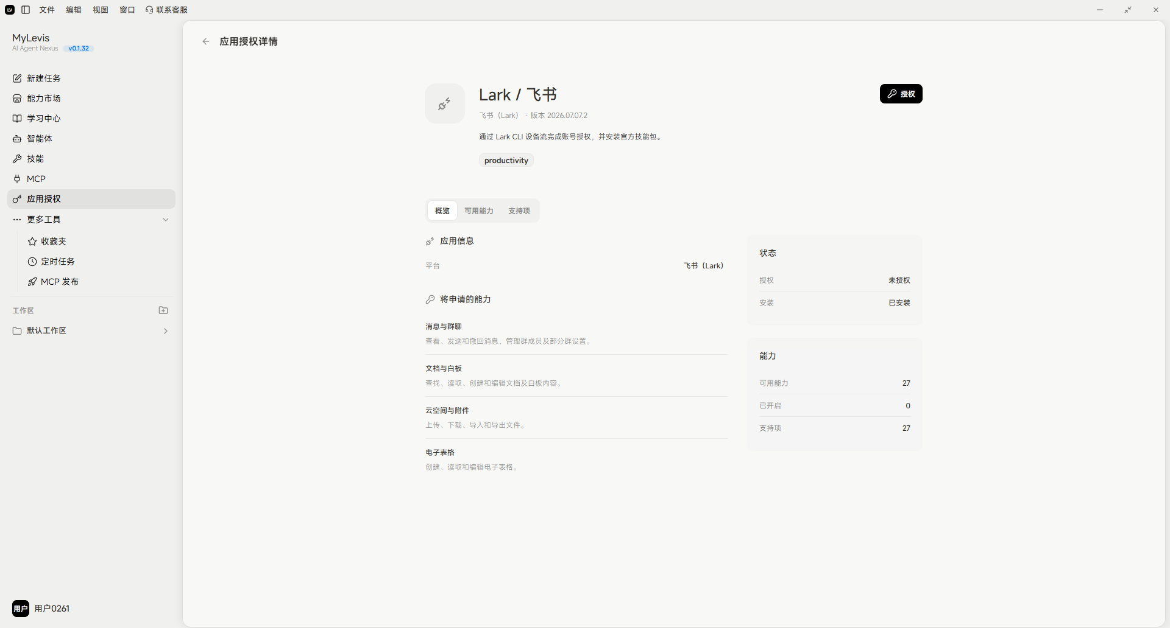Click the 默认工作区 folder icon
This screenshot has width=1170, height=628.
(17, 331)
